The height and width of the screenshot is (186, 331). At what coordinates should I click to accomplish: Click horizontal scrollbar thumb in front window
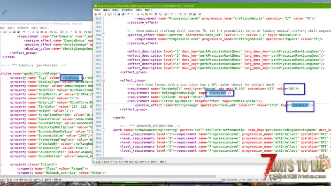coord(109,158)
